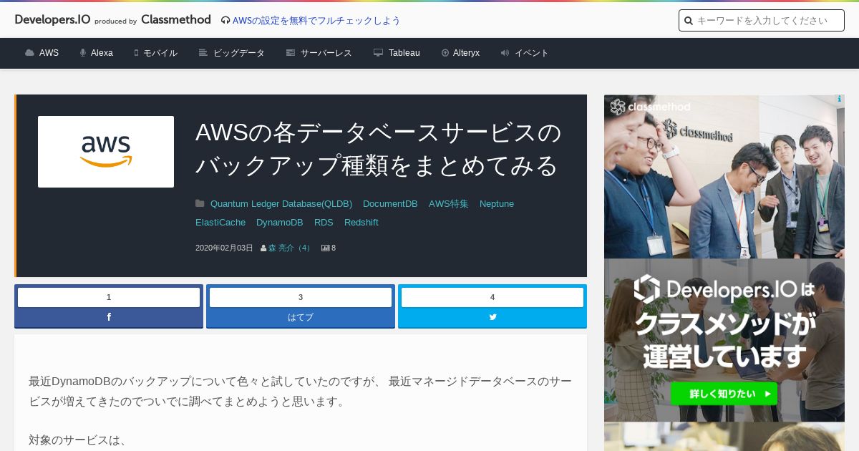Click the author person icon
Viewport: 859px width, 451px height.
pos(263,248)
